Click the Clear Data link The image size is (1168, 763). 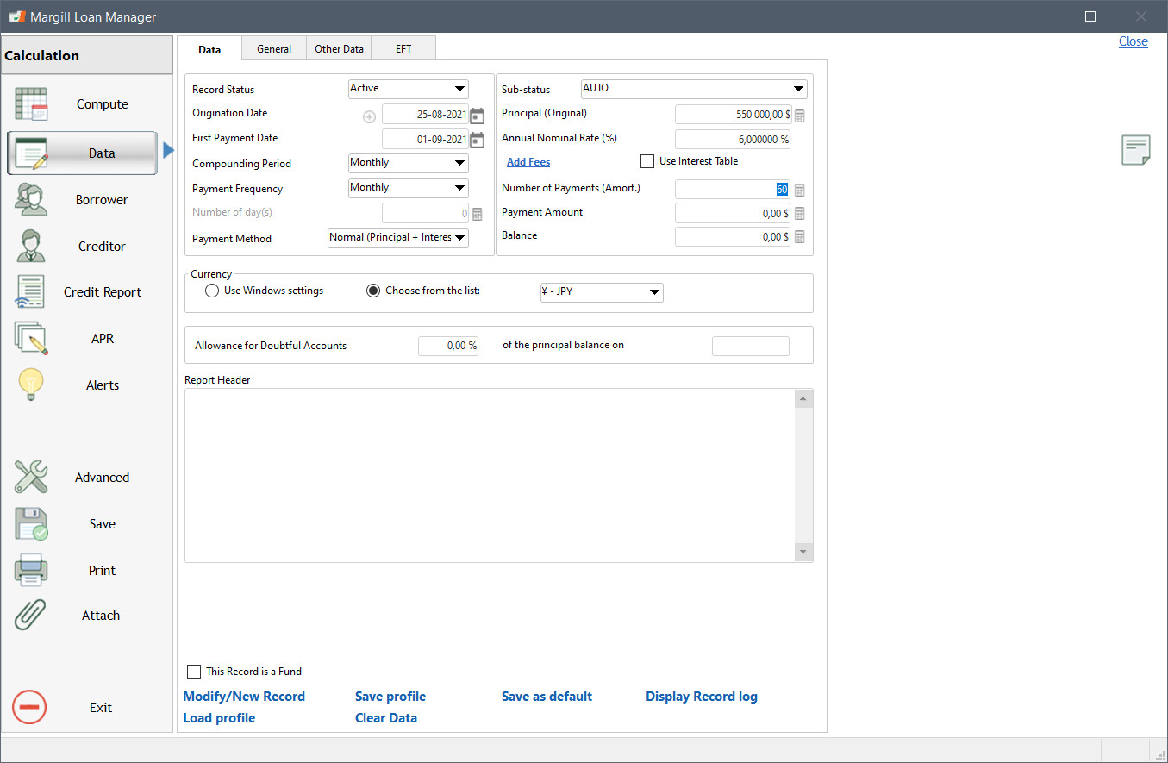click(x=386, y=718)
